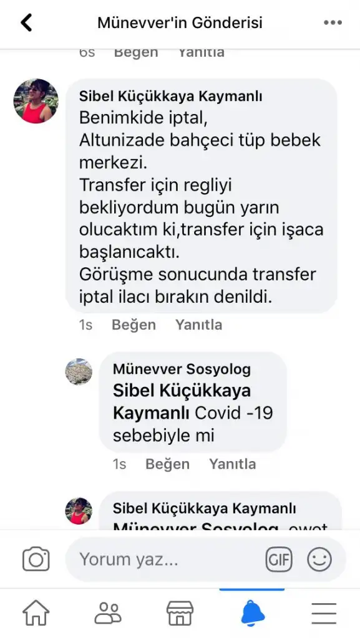Open the Marketplace store tab
Image resolution: width=360 pixels, height=638 pixels.
coord(180,613)
